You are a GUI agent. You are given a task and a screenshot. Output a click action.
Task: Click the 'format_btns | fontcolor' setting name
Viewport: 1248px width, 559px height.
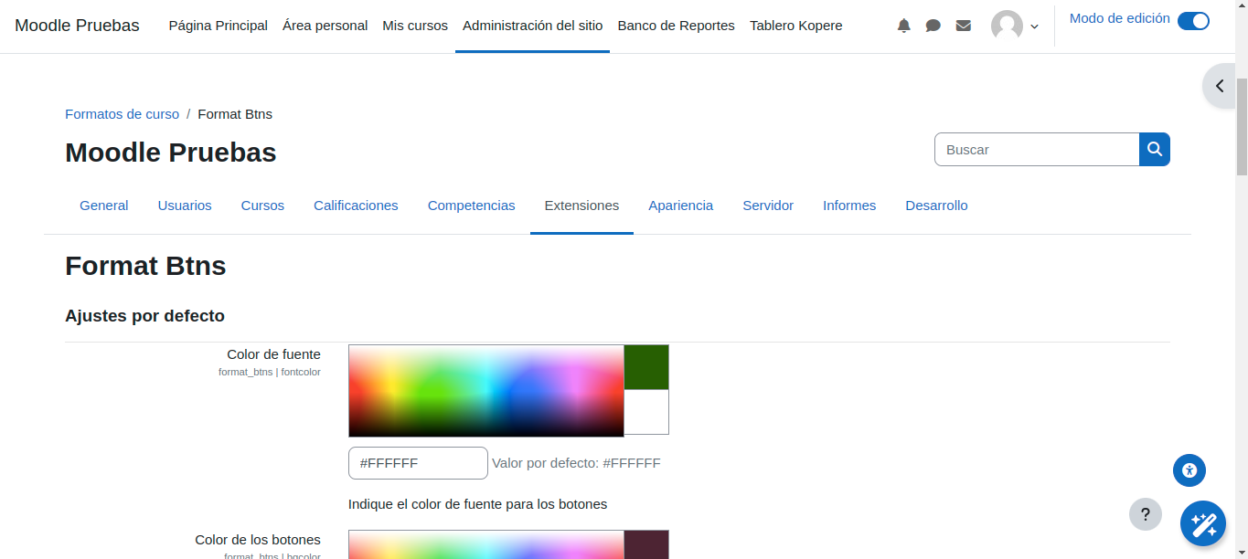click(270, 372)
